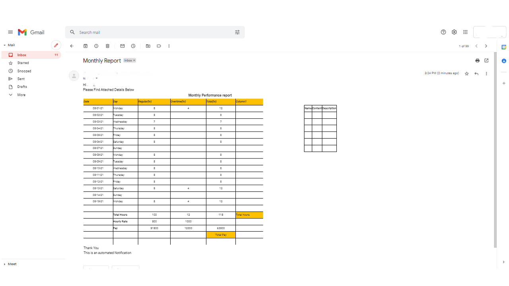The height and width of the screenshot is (286, 509).
Task: Open email in a new window
Action: pos(486,60)
